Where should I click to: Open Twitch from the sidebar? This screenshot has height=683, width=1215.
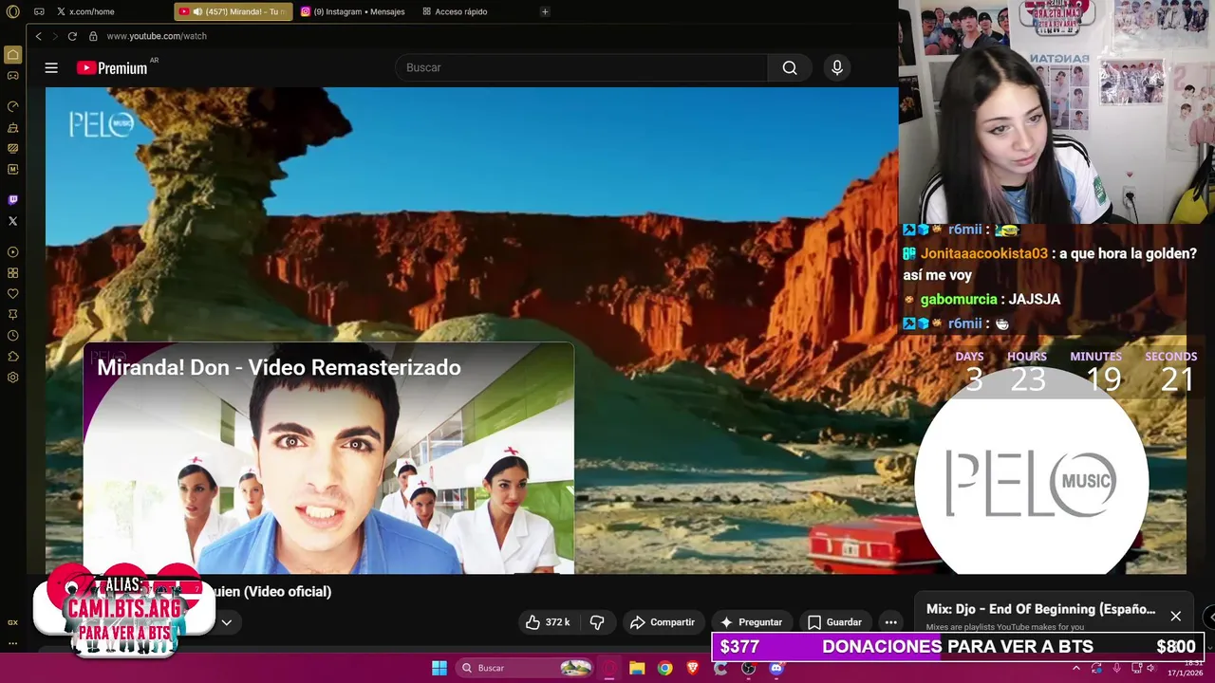click(12, 200)
